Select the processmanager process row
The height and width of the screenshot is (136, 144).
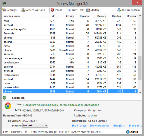(x=70, y=58)
